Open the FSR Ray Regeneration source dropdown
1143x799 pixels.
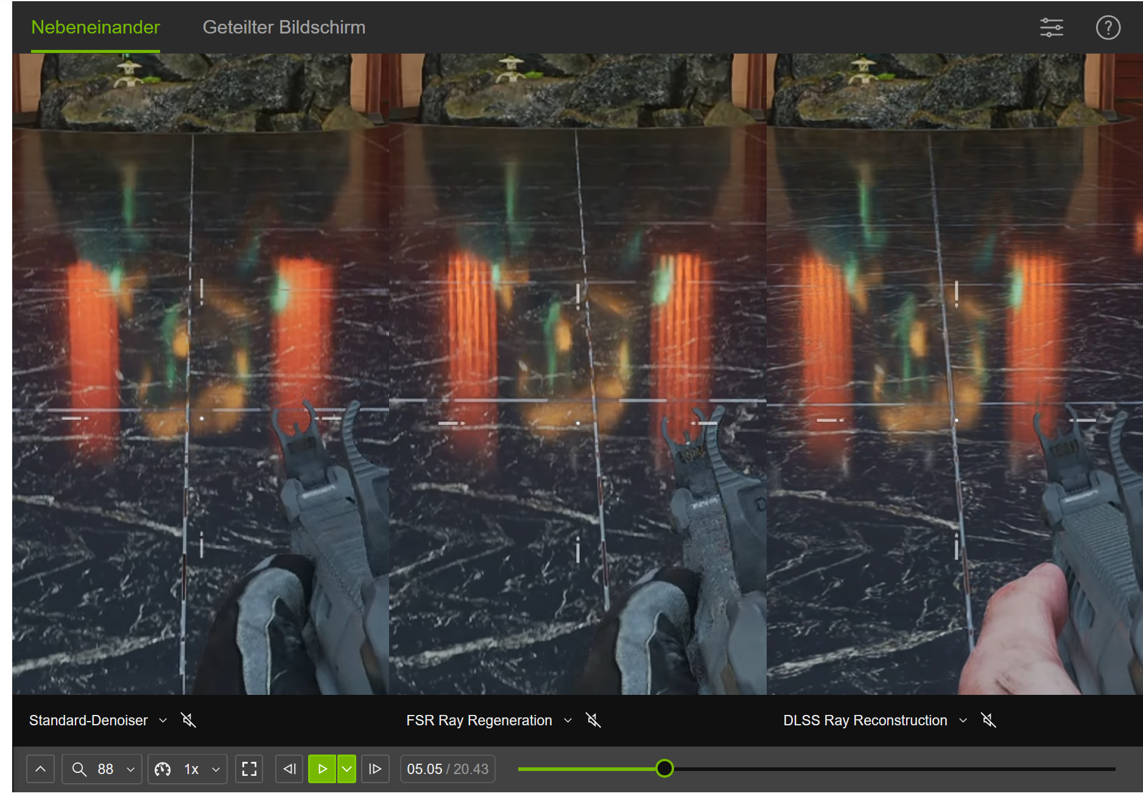click(x=490, y=720)
